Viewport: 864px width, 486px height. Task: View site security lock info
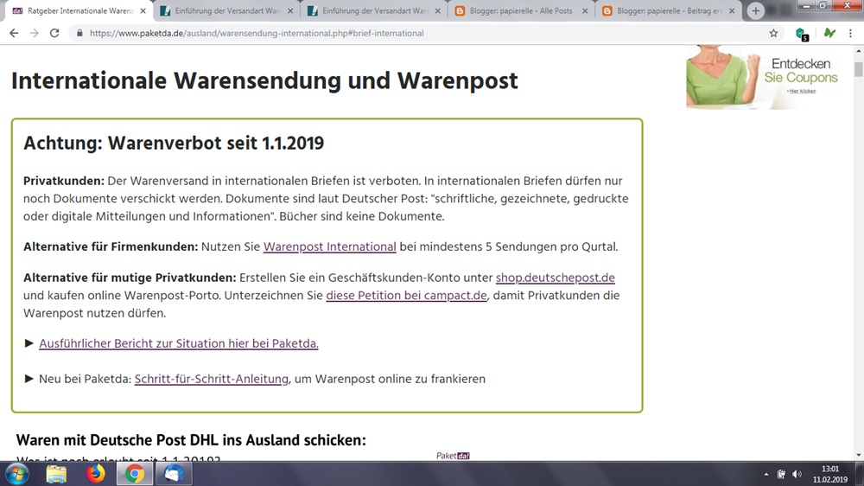(79, 33)
